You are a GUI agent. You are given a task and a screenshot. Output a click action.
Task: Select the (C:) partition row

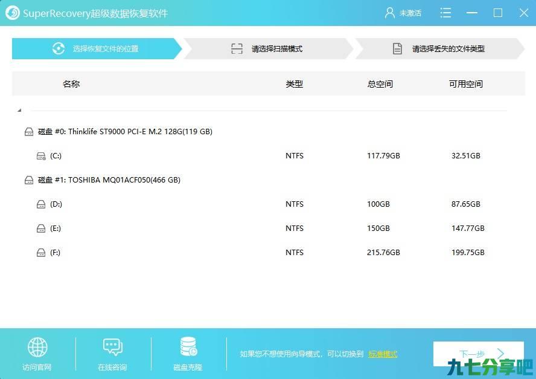(268, 156)
